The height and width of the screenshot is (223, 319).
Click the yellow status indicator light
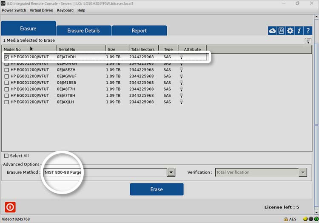pyautogui.click(x=305, y=219)
